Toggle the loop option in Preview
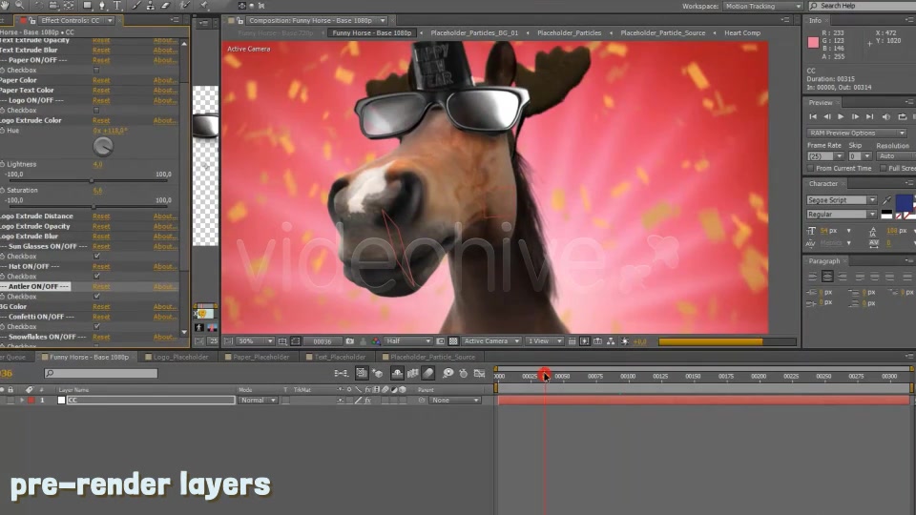The height and width of the screenshot is (515, 916). [902, 116]
